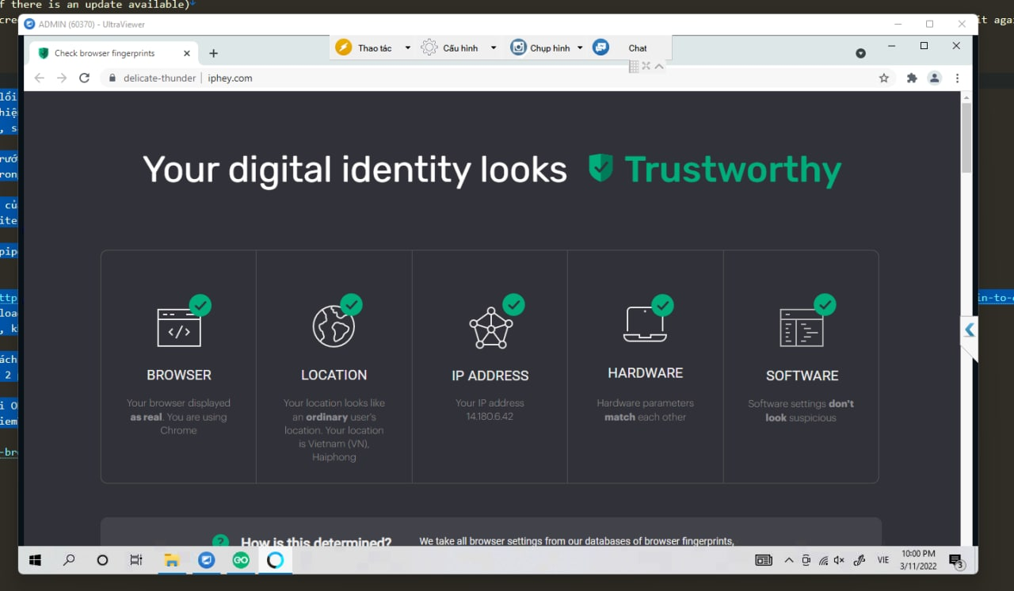Viewport: 1014px width, 591px height.
Task: Close the Check browser fingerprints tab
Action: click(187, 54)
